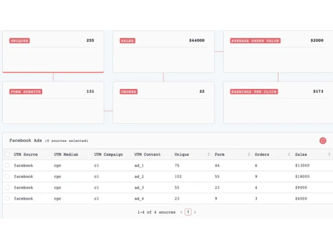Click the $2000 Average Order Value figure

tap(317, 41)
